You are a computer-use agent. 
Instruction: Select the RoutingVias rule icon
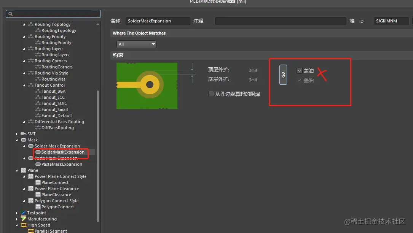[38, 79]
